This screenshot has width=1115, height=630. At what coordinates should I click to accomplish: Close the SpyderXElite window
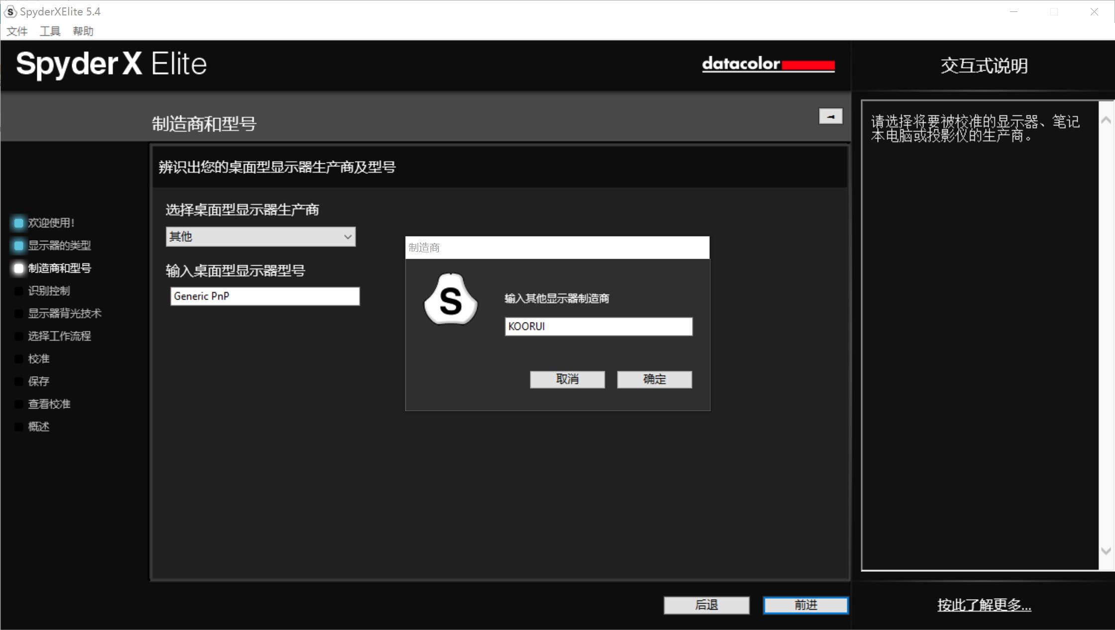point(1094,12)
